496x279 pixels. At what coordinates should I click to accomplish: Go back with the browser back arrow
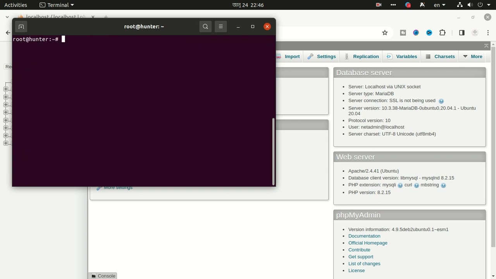tap(8, 33)
